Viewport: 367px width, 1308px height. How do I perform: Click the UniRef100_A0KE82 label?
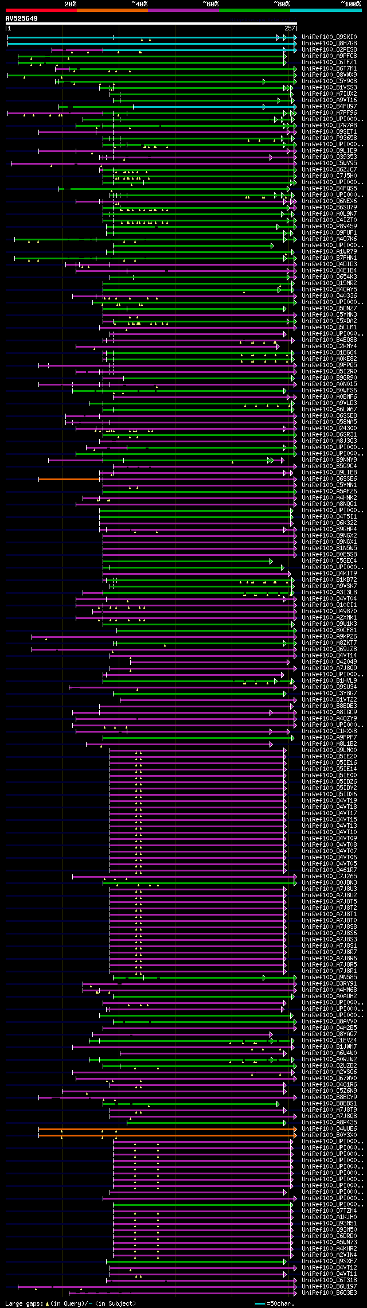[329, 359]
